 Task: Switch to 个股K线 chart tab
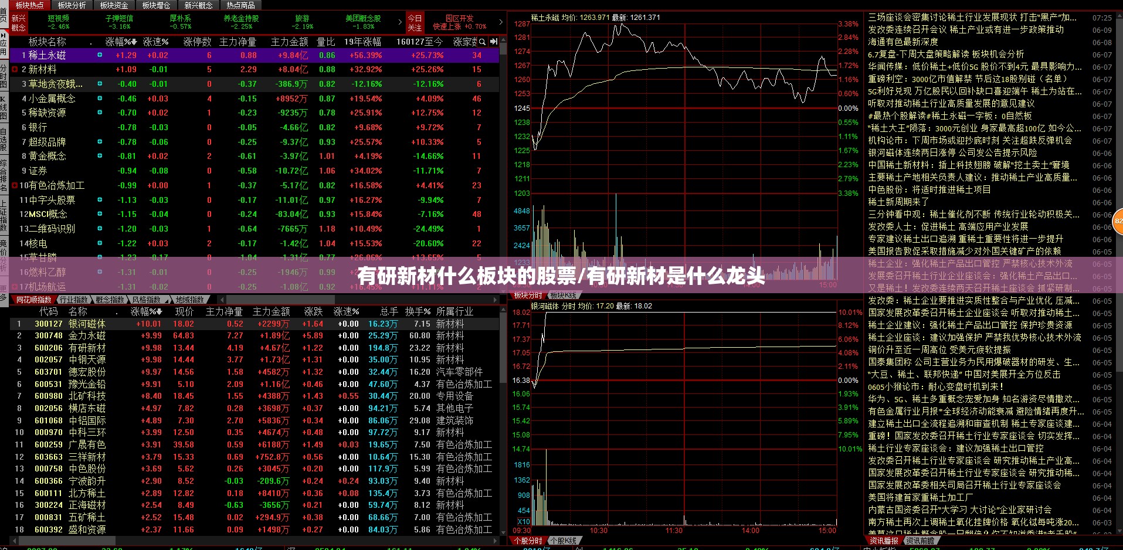(x=564, y=541)
